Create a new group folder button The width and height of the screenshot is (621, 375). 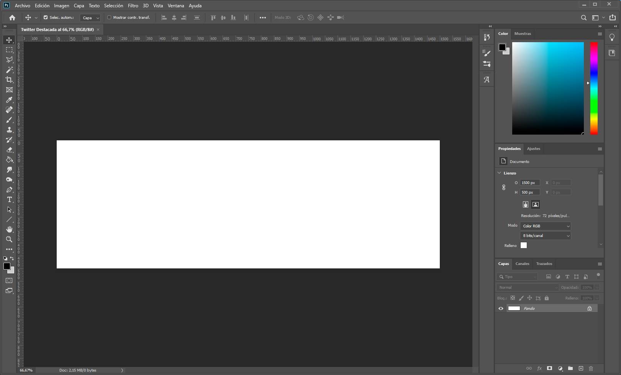click(x=570, y=368)
